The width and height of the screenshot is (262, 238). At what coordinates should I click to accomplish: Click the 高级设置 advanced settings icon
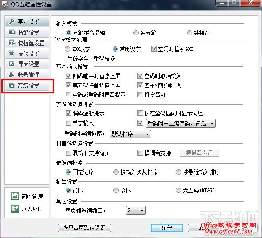pyautogui.click(x=12, y=85)
